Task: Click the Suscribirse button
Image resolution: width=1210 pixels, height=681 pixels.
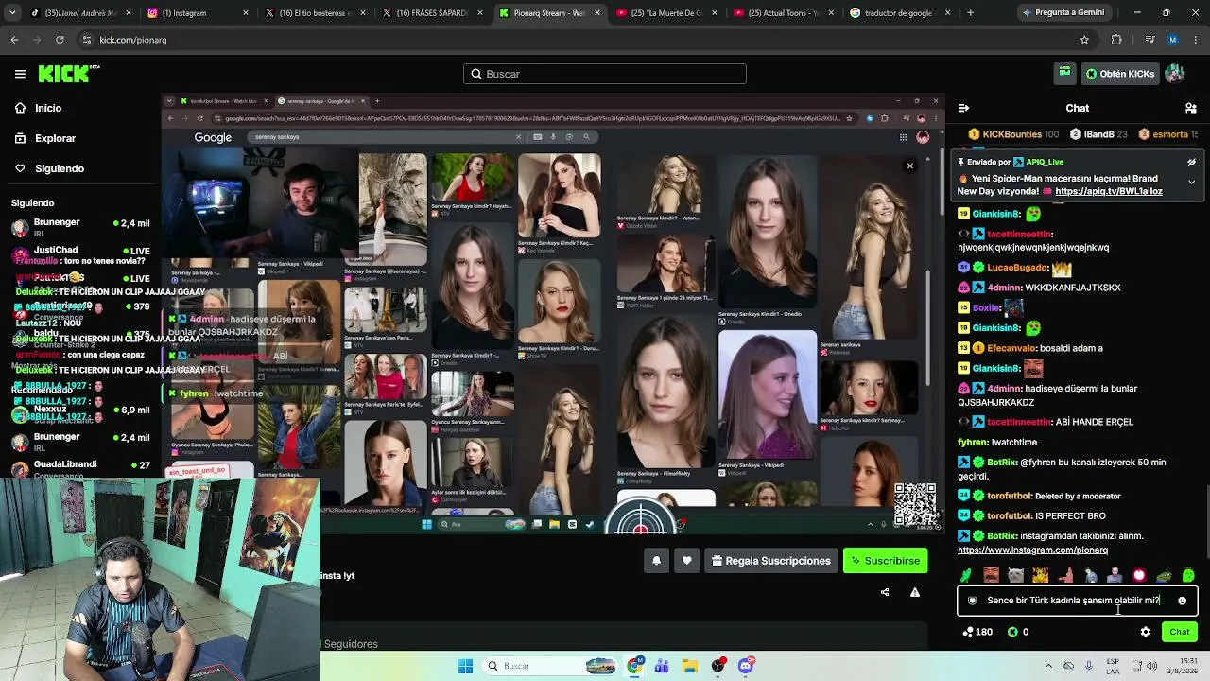Action: tap(885, 561)
